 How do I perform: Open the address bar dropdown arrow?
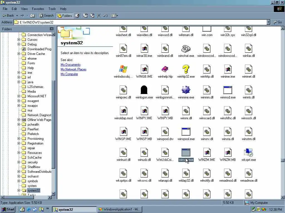point(268,22)
